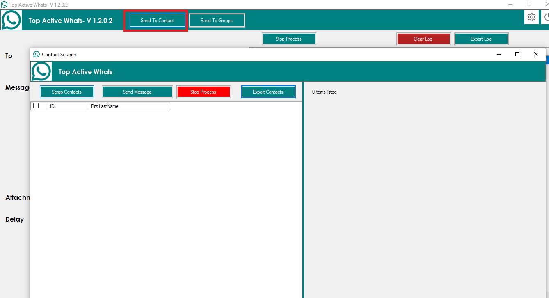Click Contact Scraper title bar icon
Viewport: 549px width, 298px height.
(x=37, y=54)
